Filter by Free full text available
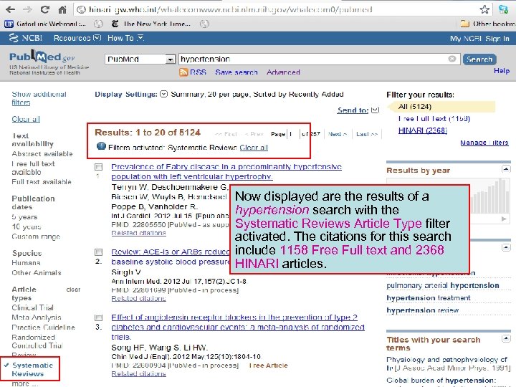 click(x=33, y=168)
